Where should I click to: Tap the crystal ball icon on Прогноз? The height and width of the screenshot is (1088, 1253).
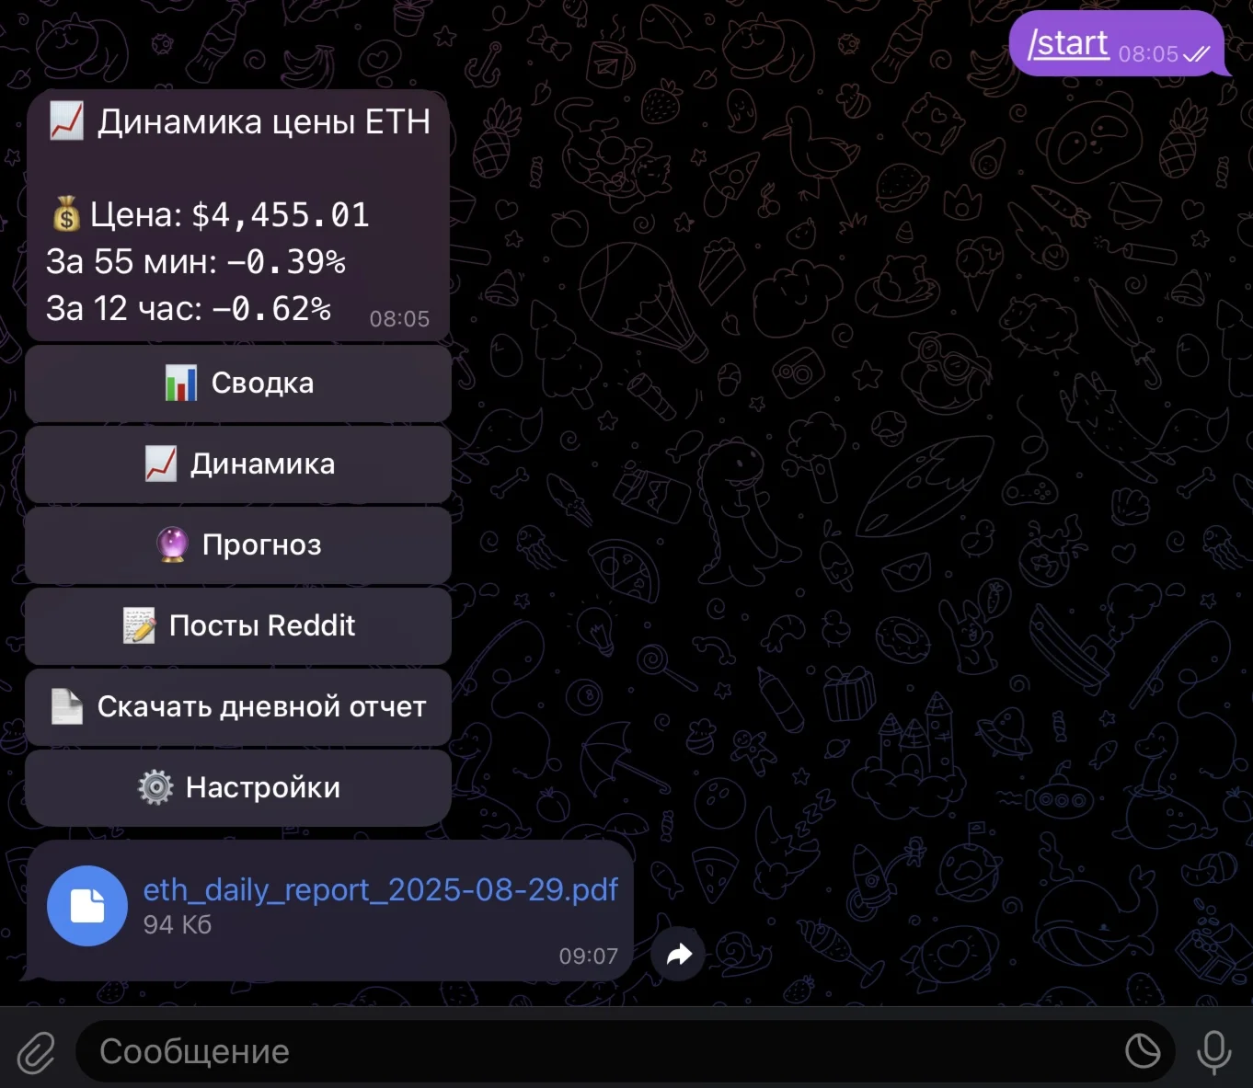173,544
